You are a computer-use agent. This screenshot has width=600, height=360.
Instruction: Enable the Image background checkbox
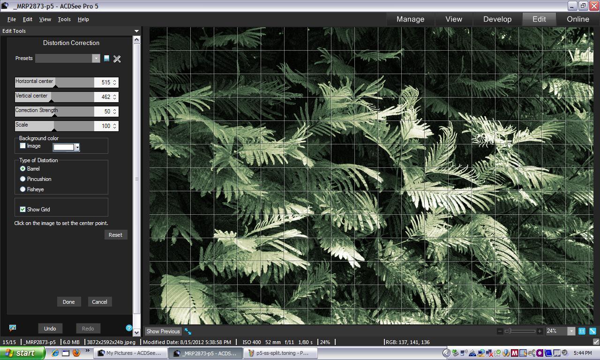(x=22, y=146)
